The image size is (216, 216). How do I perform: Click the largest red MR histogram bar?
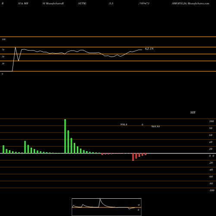tap(133, 157)
